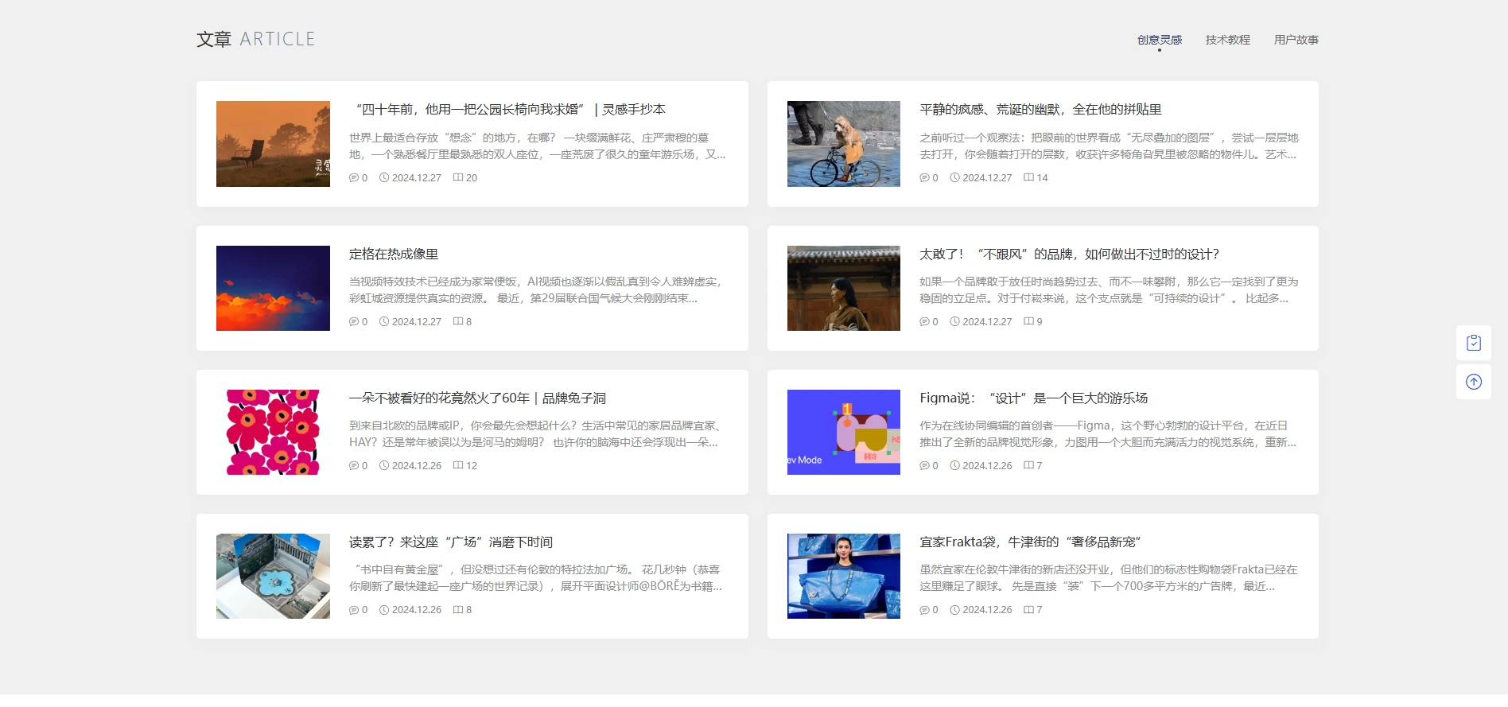Click book views icon on 四十年前 article
The width and height of the screenshot is (1508, 707).
(x=458, y=178)
